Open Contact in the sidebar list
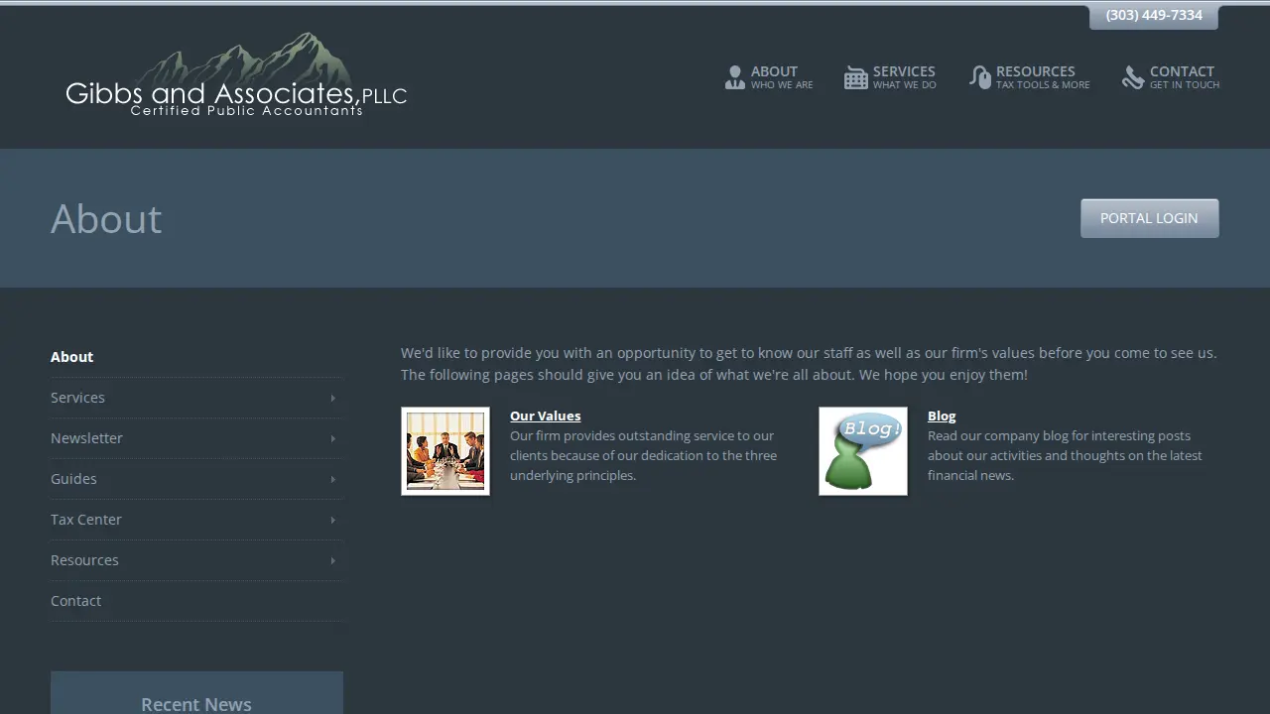This screenshot has height=714, width=1270. [x=196, y=601]
